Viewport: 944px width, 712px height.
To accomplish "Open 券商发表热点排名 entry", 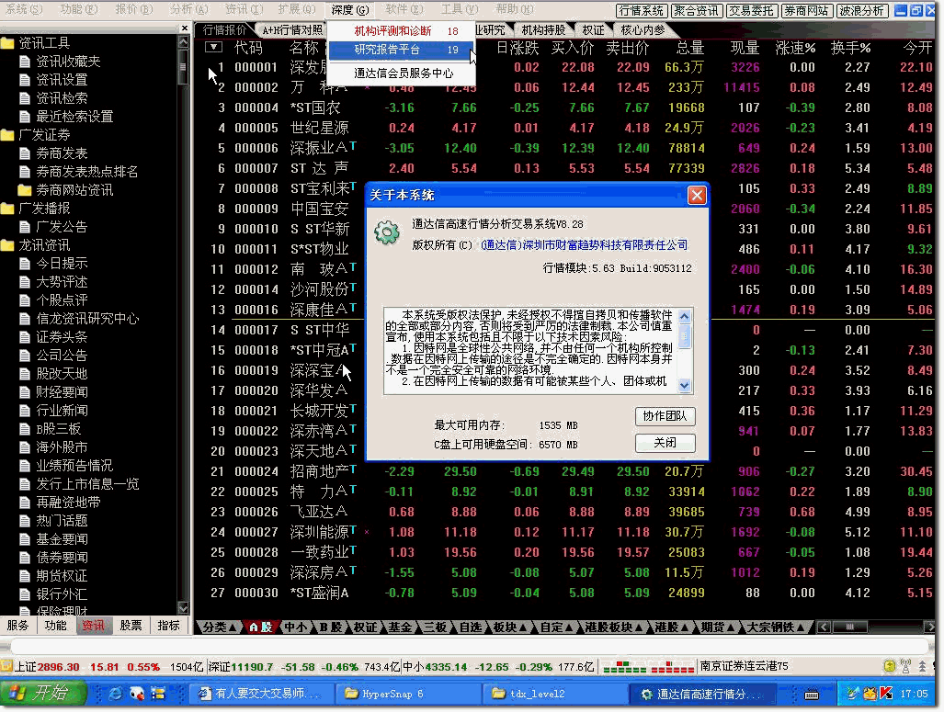I will pyautogui.click(x=86, y=172).
